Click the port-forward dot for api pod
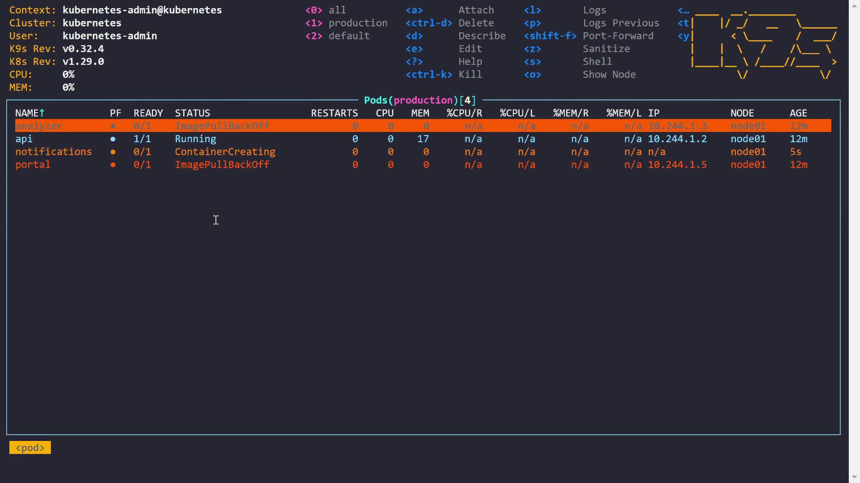860x483 pixels. (113, 139)
